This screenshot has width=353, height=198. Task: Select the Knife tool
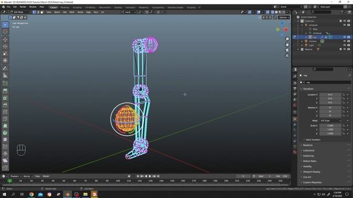click(x=5, y=119)
